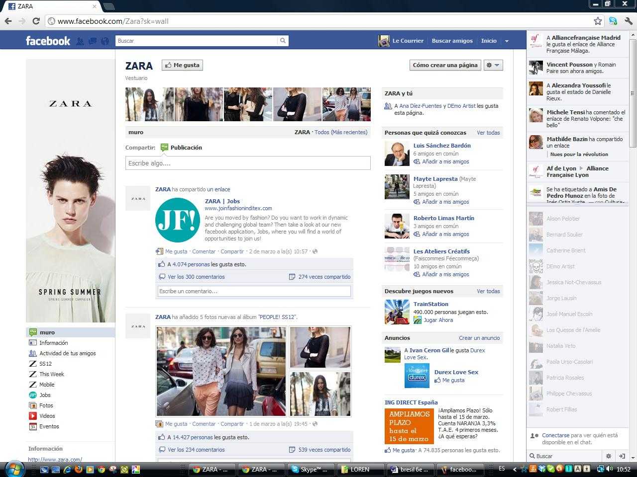Click the Escribe algo post field
Screen dimensions: 637x477
(247, 163)
